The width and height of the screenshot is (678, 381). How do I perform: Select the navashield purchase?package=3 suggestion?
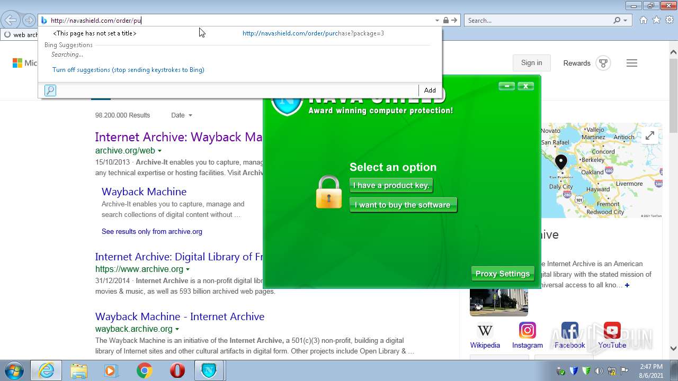[313, 33]
